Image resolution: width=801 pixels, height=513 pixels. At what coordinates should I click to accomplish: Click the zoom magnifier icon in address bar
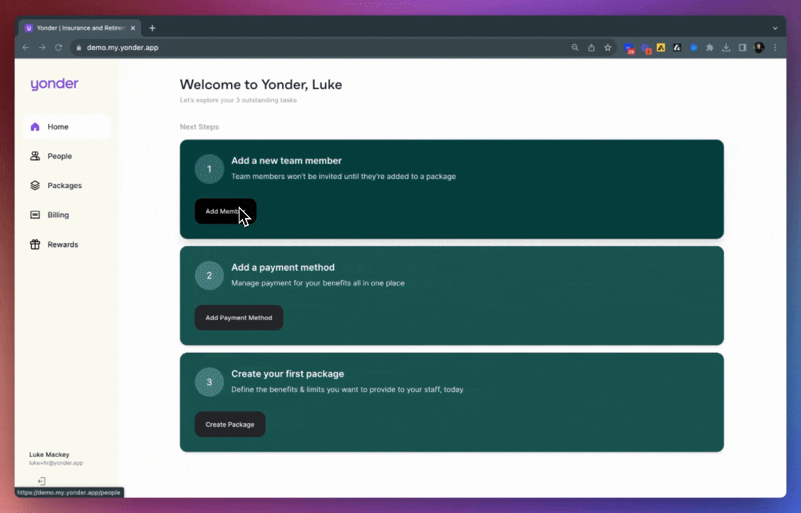pyautogui.click(x=574, y=48)
